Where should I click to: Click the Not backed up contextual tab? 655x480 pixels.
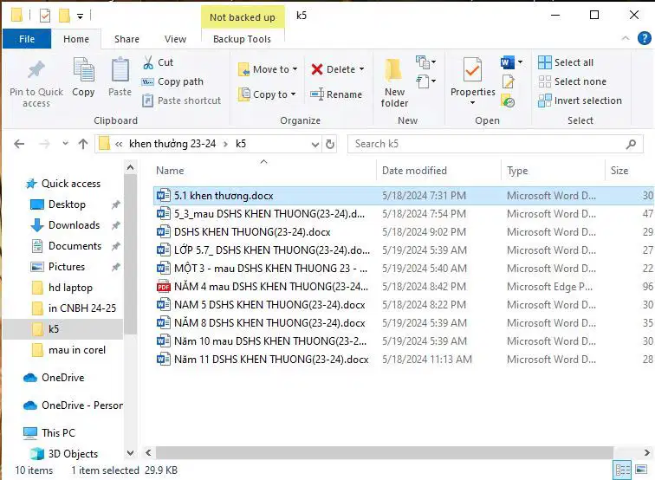pyautogui.click(x=243, y=17)
